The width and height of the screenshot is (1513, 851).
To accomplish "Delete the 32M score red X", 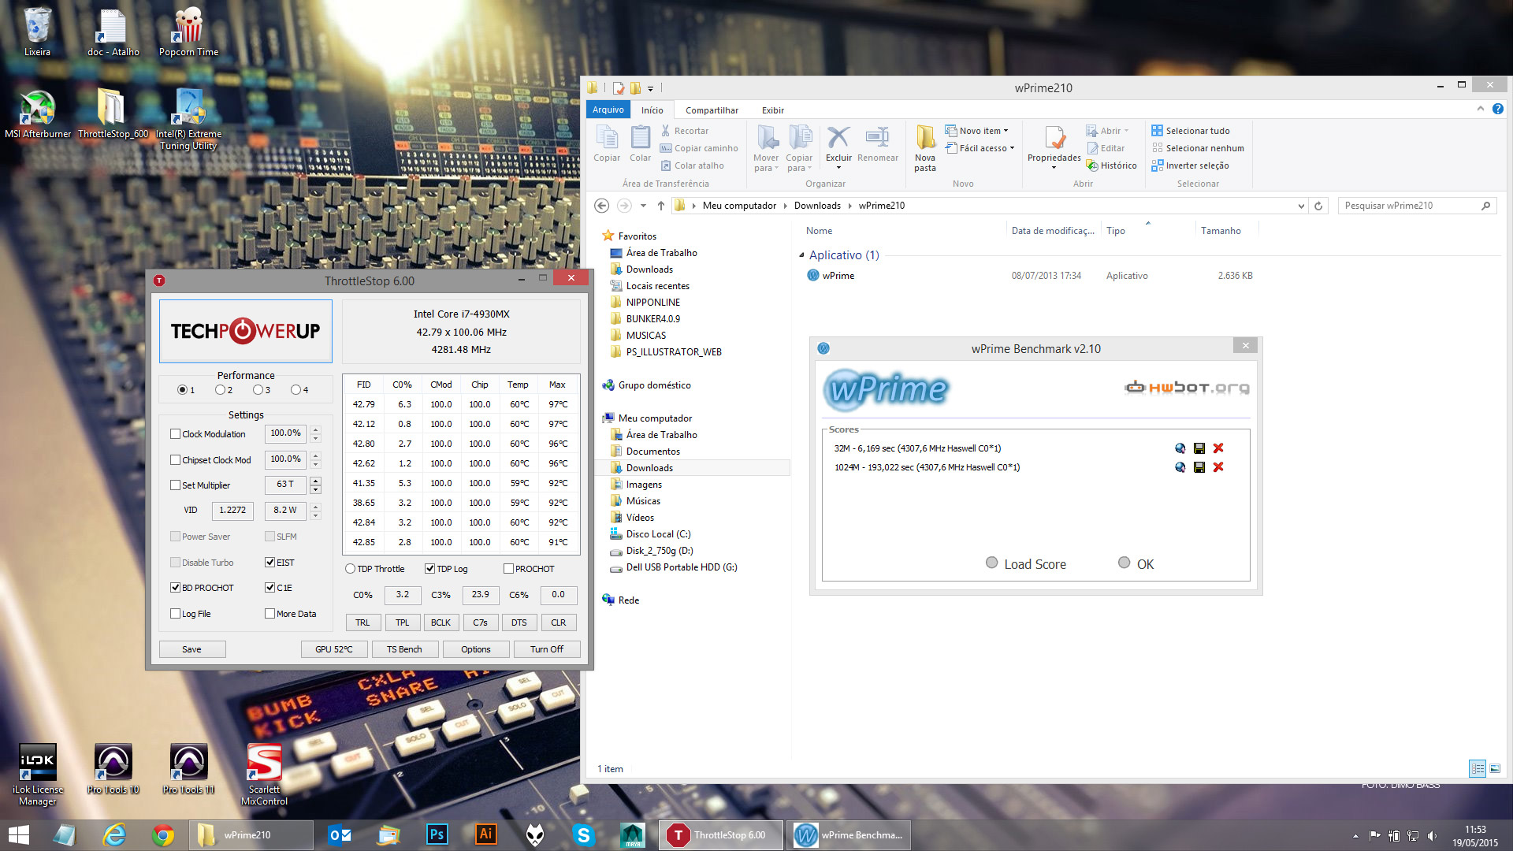I will tap(1218, 448).
